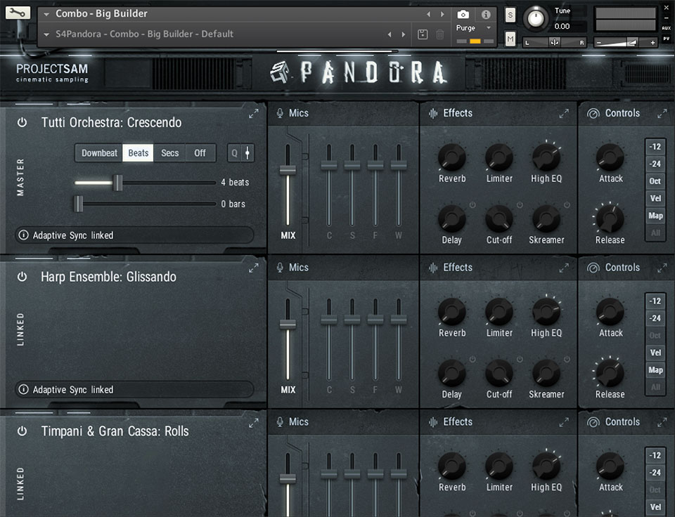
Task: Toggle -12 transpose in first Controls
Action: [x=655, y=147]
